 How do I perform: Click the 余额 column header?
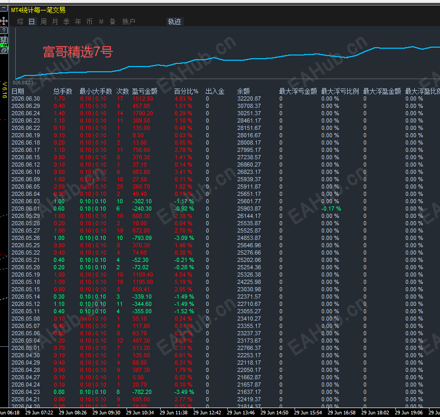[243, 91]
